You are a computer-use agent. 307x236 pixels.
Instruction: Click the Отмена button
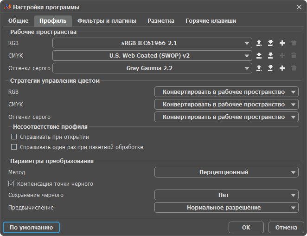(x=286, y=227)
